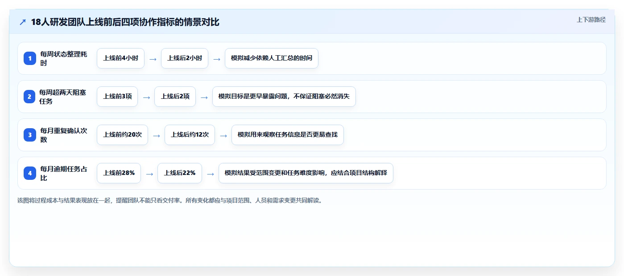The image size is (624, 276).
Task: Click the 上线前3项 chip
Action: click(117, 97)
